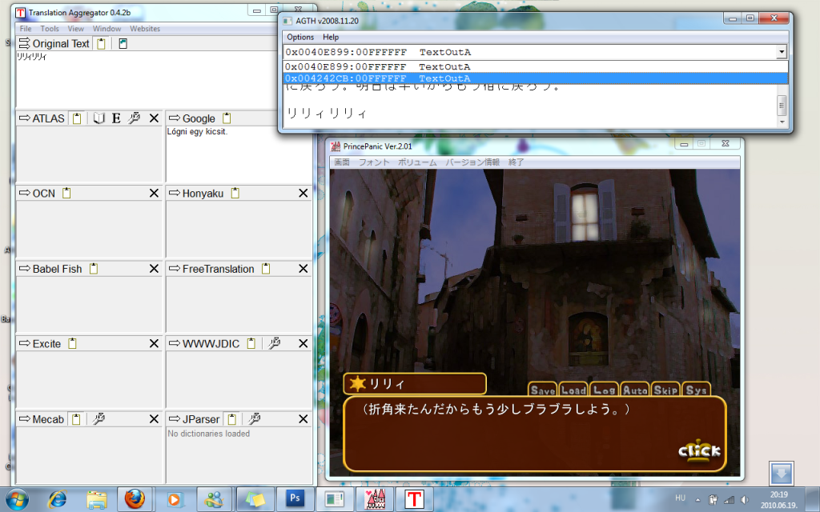820x512 pixels.
Task: Open the Options menu in AGTH
Action: coord(300,37)
